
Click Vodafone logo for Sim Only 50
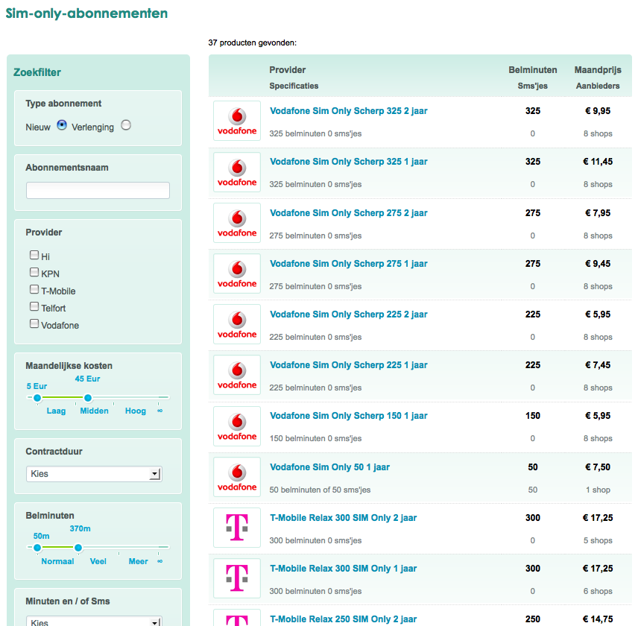point(237,477)
